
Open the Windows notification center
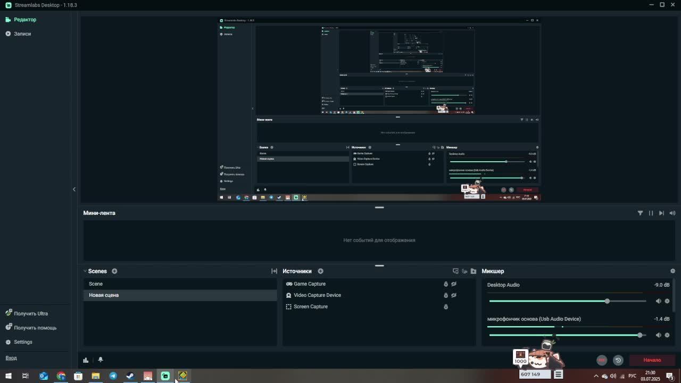(x=670, y=376)
